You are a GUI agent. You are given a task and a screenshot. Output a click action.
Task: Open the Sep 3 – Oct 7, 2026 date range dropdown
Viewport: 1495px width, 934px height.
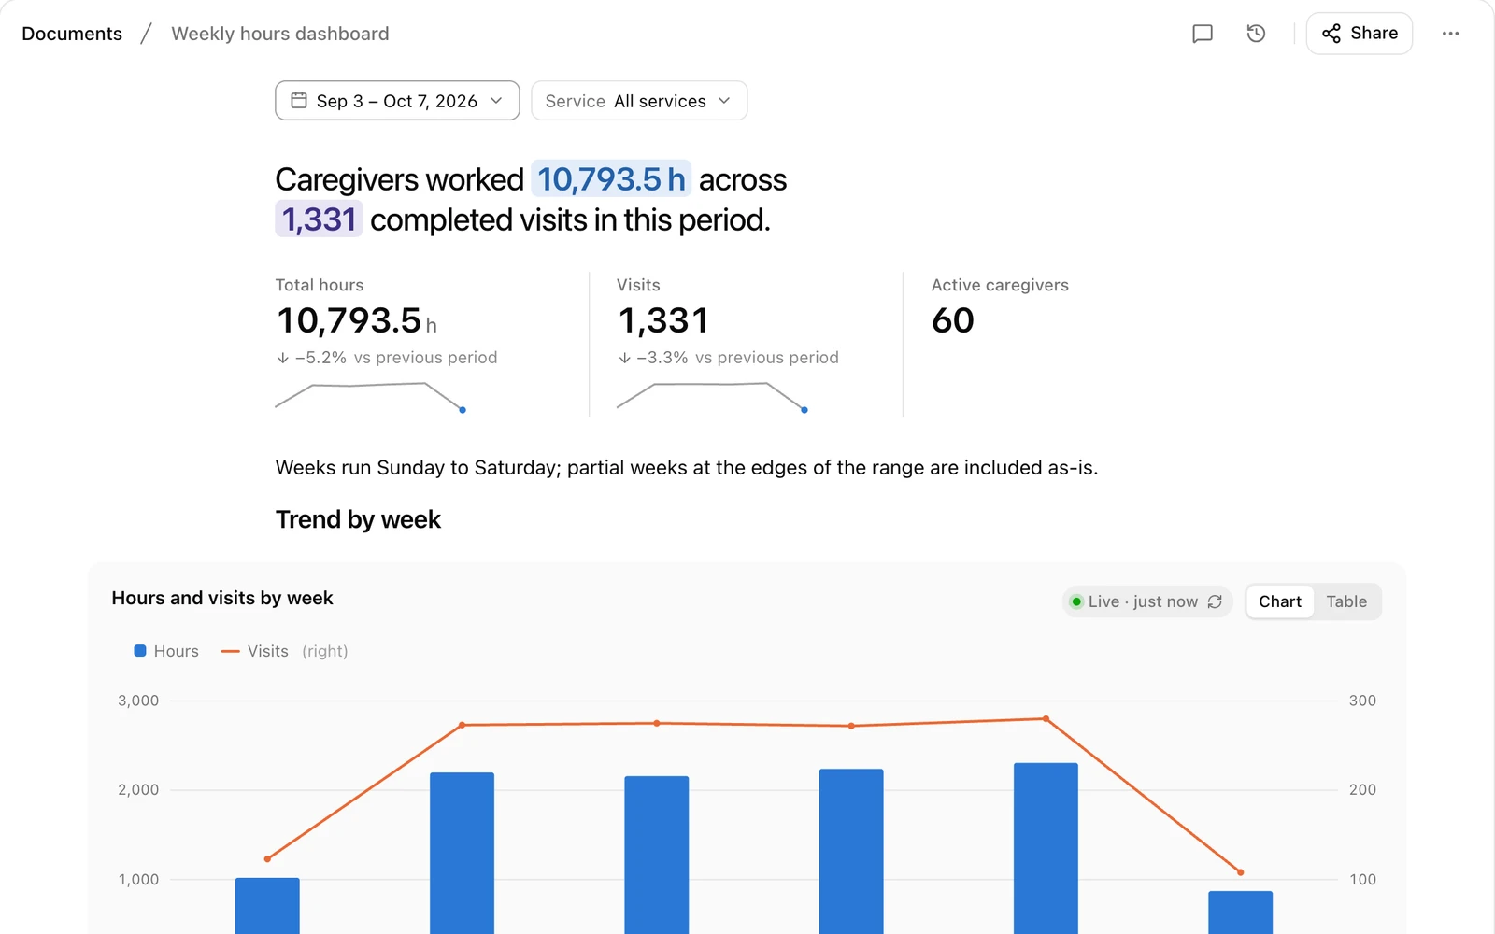coord(397,101)
